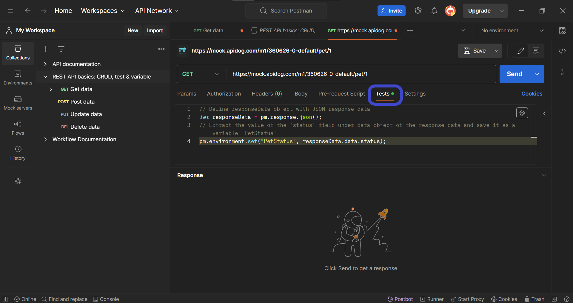Collapse REST API basics collection
Viewport: 573px width, 303px height.
45,77
